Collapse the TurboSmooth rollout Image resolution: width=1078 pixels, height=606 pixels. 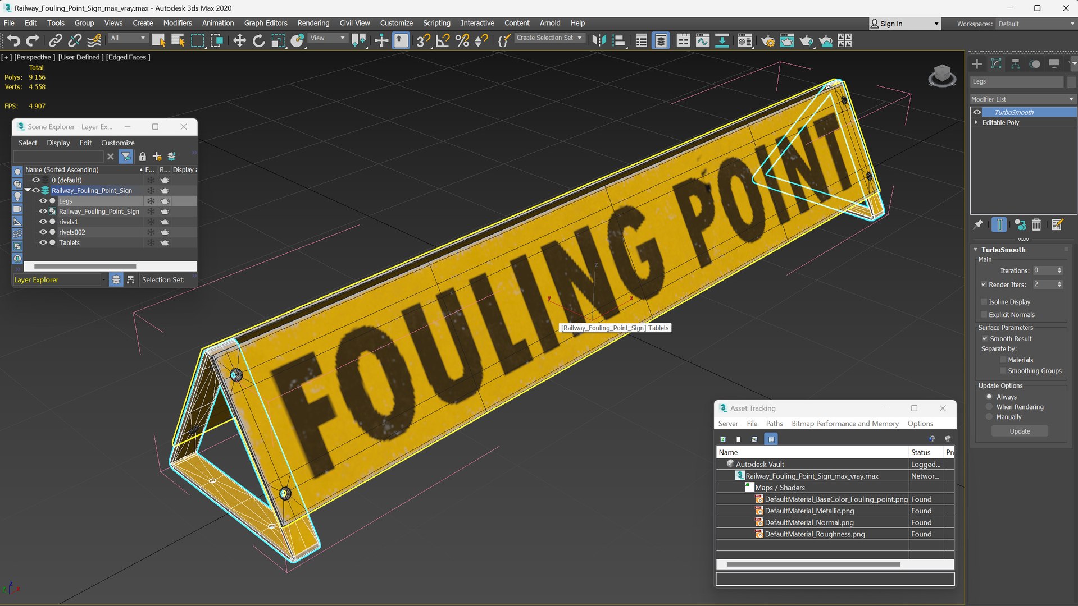point(976,249)
